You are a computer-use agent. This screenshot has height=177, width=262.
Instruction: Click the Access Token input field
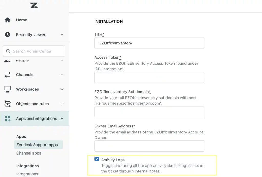[149, 77]
